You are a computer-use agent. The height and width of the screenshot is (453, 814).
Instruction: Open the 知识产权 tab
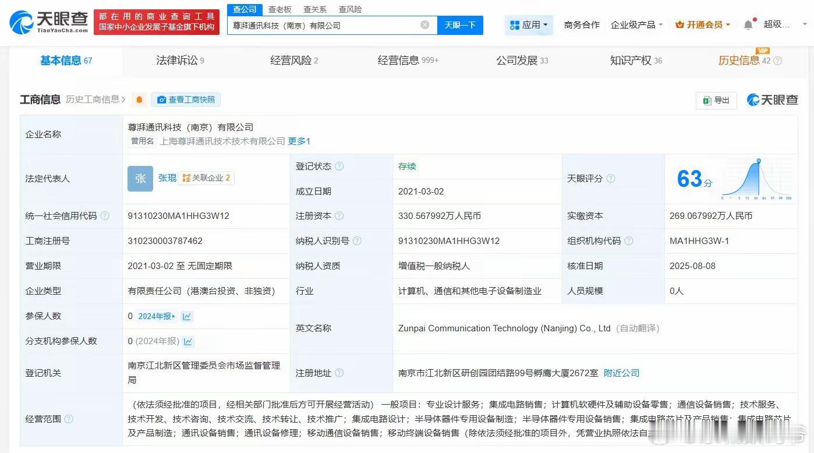(x=636, y=61)
